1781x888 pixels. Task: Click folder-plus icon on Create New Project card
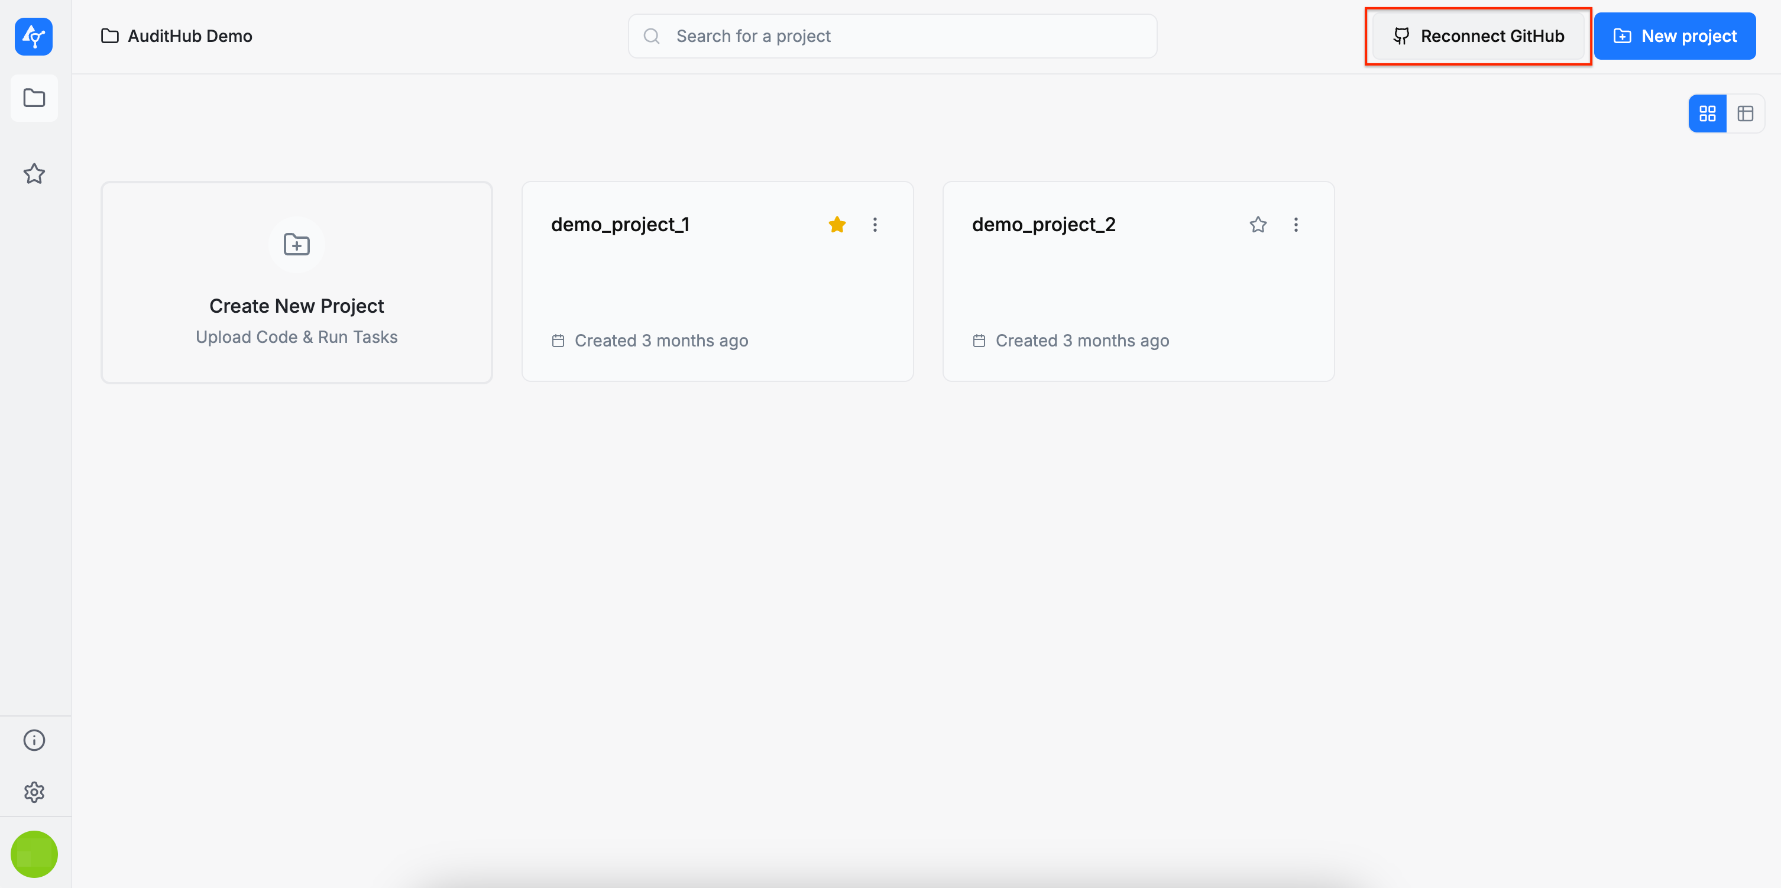point(297,245)
